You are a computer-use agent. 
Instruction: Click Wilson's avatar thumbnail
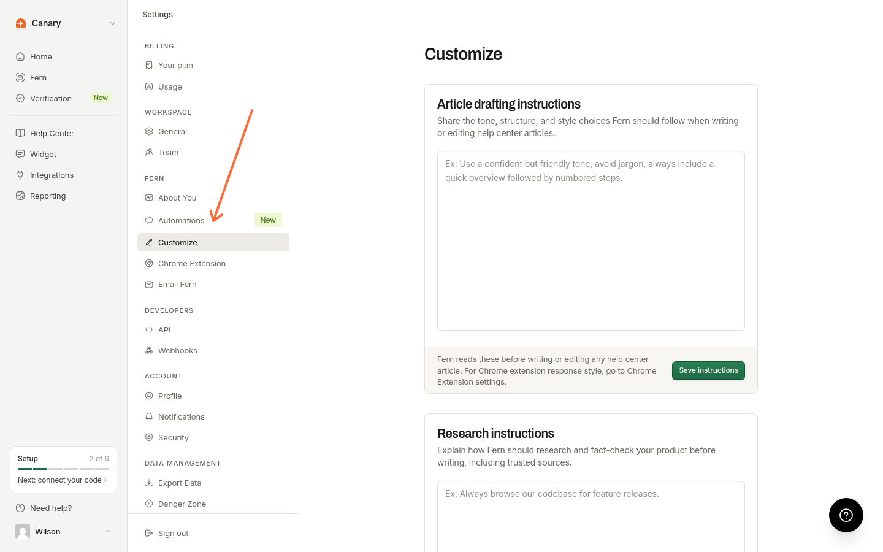click(x=23, y=531)
